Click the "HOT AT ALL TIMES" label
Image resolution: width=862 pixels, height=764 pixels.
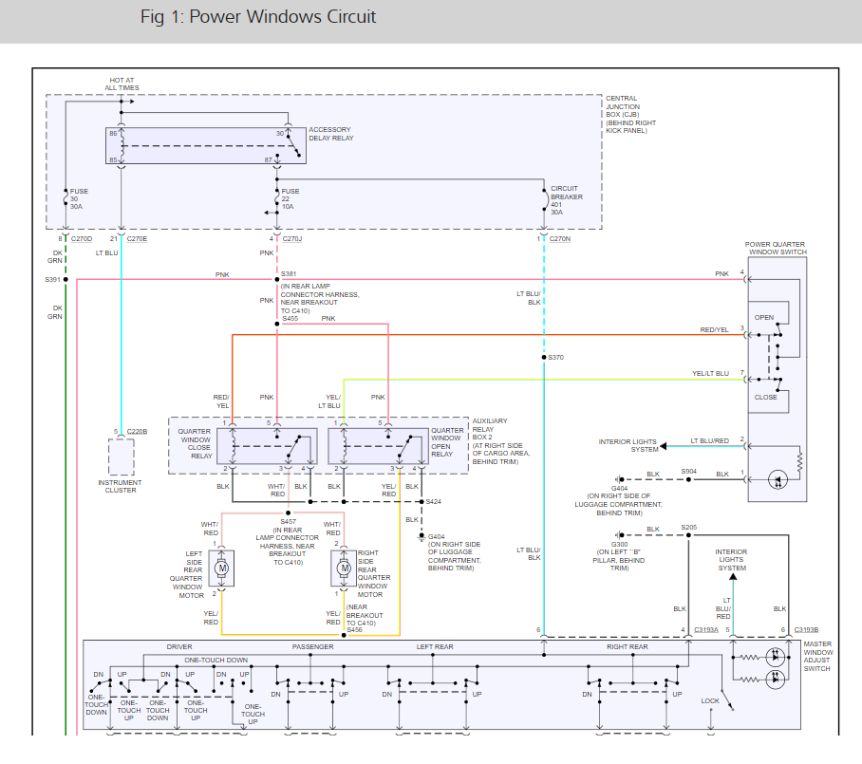(x=122, y=84)
